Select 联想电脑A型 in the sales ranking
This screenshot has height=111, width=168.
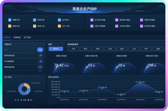[x=24, y=55]
